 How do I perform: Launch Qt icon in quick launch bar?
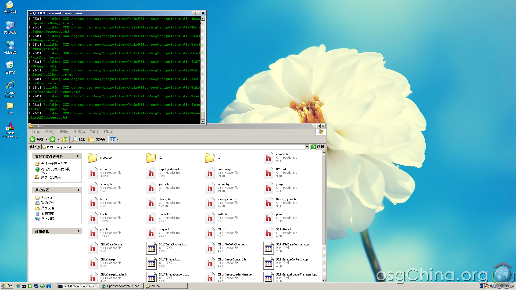click(x=30, y=286)
